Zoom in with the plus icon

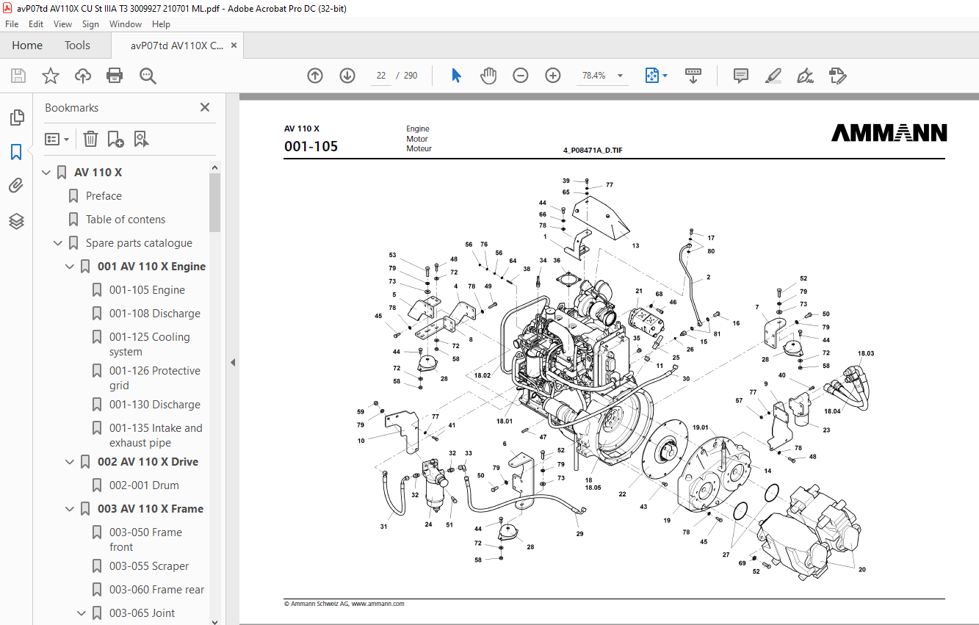pos(553,76)
